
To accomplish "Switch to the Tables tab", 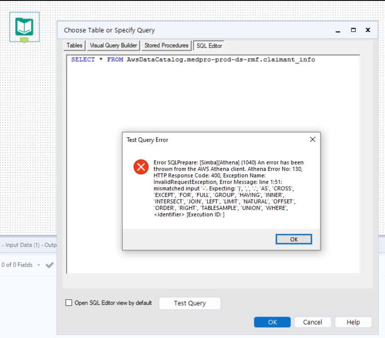I will coord(74,45).
